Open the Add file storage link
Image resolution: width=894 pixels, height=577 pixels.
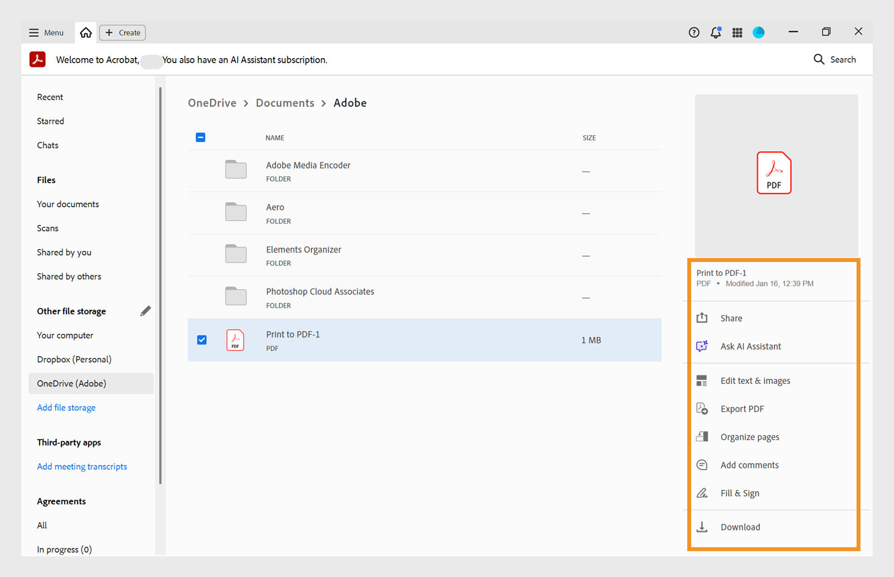[66, 407]
